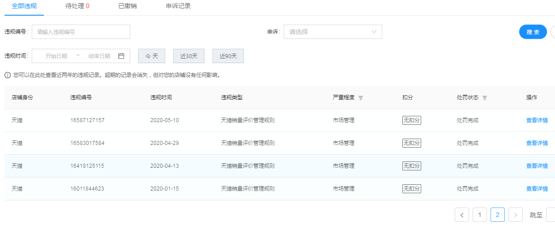
Task: Click 处罚完成 status in 16583017584 row
Action: pos(467,143)
